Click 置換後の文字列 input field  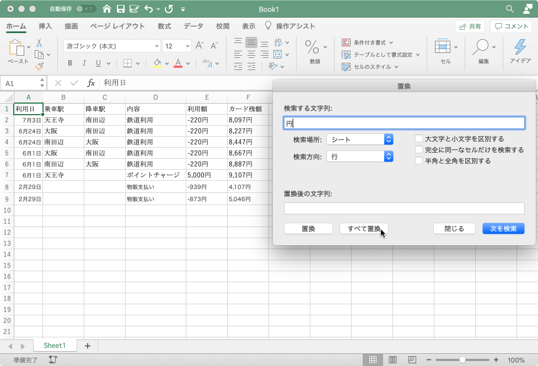click(x=404, y=208)
